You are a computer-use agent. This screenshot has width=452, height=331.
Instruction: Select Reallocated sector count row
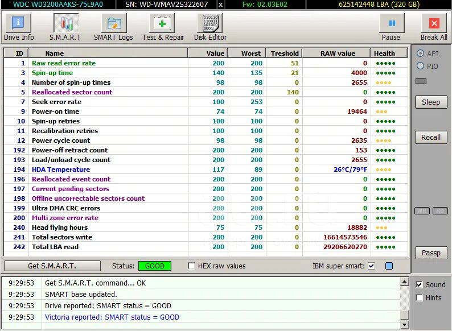206,92
